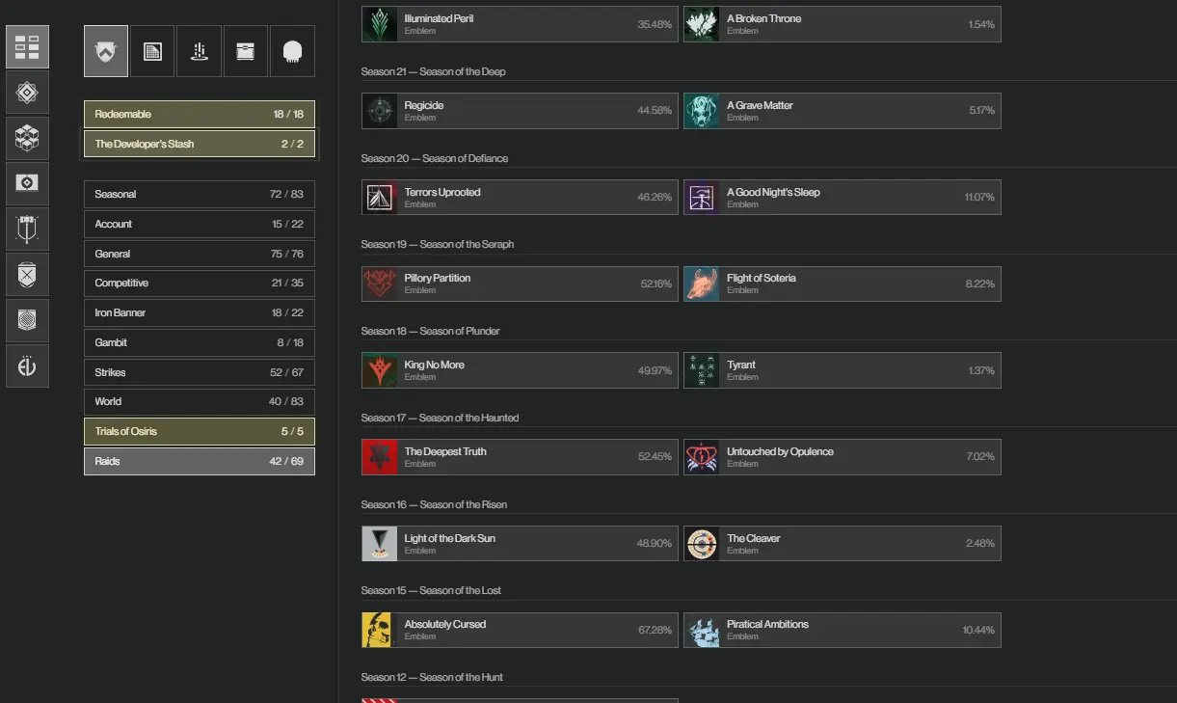The width and height of the screenshot is (1177, 703).
Task: Switch to the emblems shield tab
Action: (x=106, y=51)
